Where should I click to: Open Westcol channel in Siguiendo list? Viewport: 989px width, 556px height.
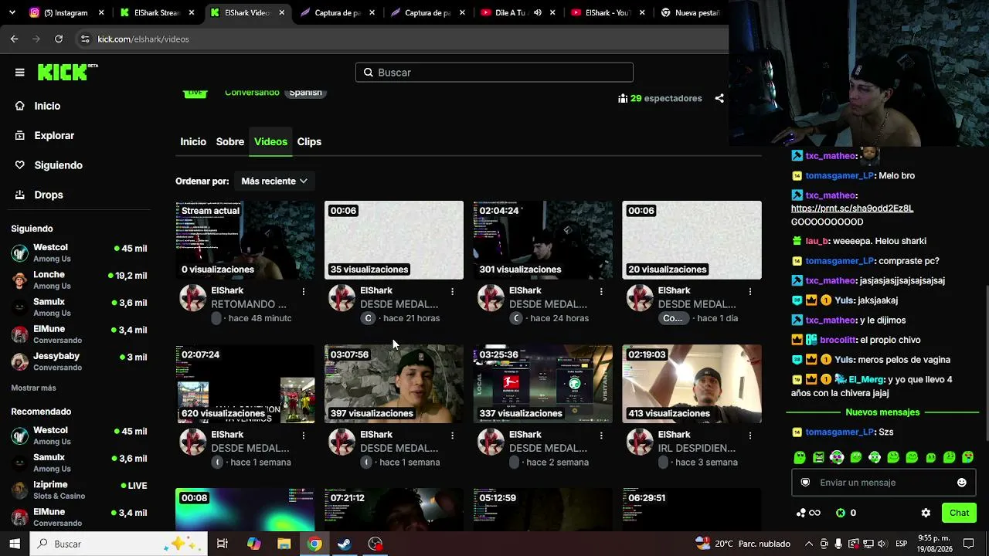tap(79, 253)
